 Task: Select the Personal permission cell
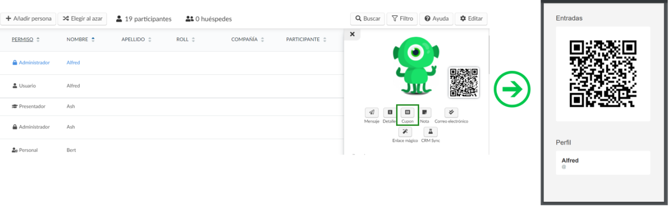(25, 150)
